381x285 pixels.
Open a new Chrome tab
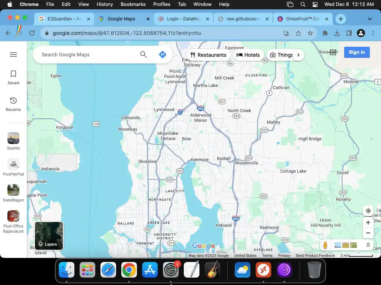[341, 19]
